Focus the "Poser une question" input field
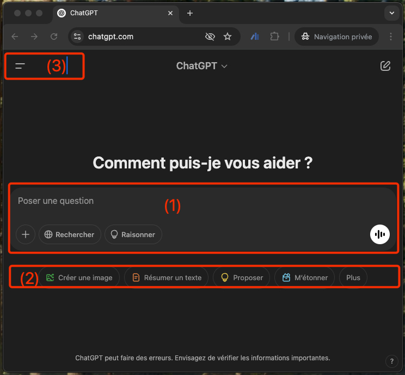Image resolution: width=405 pixels, height=375 pixels. pyautogui.click(x=202, y=201)
